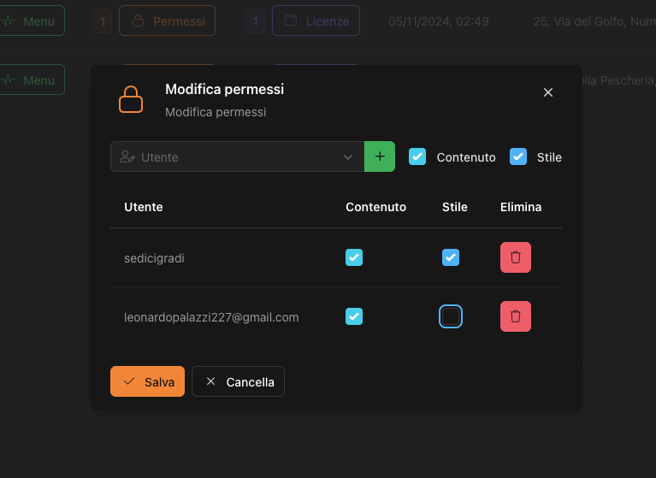Expand the Utente dropdown chevron

348,157
